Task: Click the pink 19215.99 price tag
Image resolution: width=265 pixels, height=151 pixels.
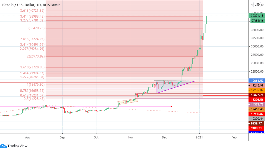Action: pos(257,85)
